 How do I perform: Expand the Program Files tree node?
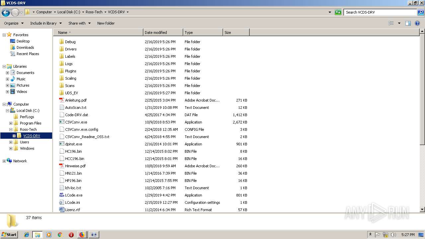tap(11, 123)
